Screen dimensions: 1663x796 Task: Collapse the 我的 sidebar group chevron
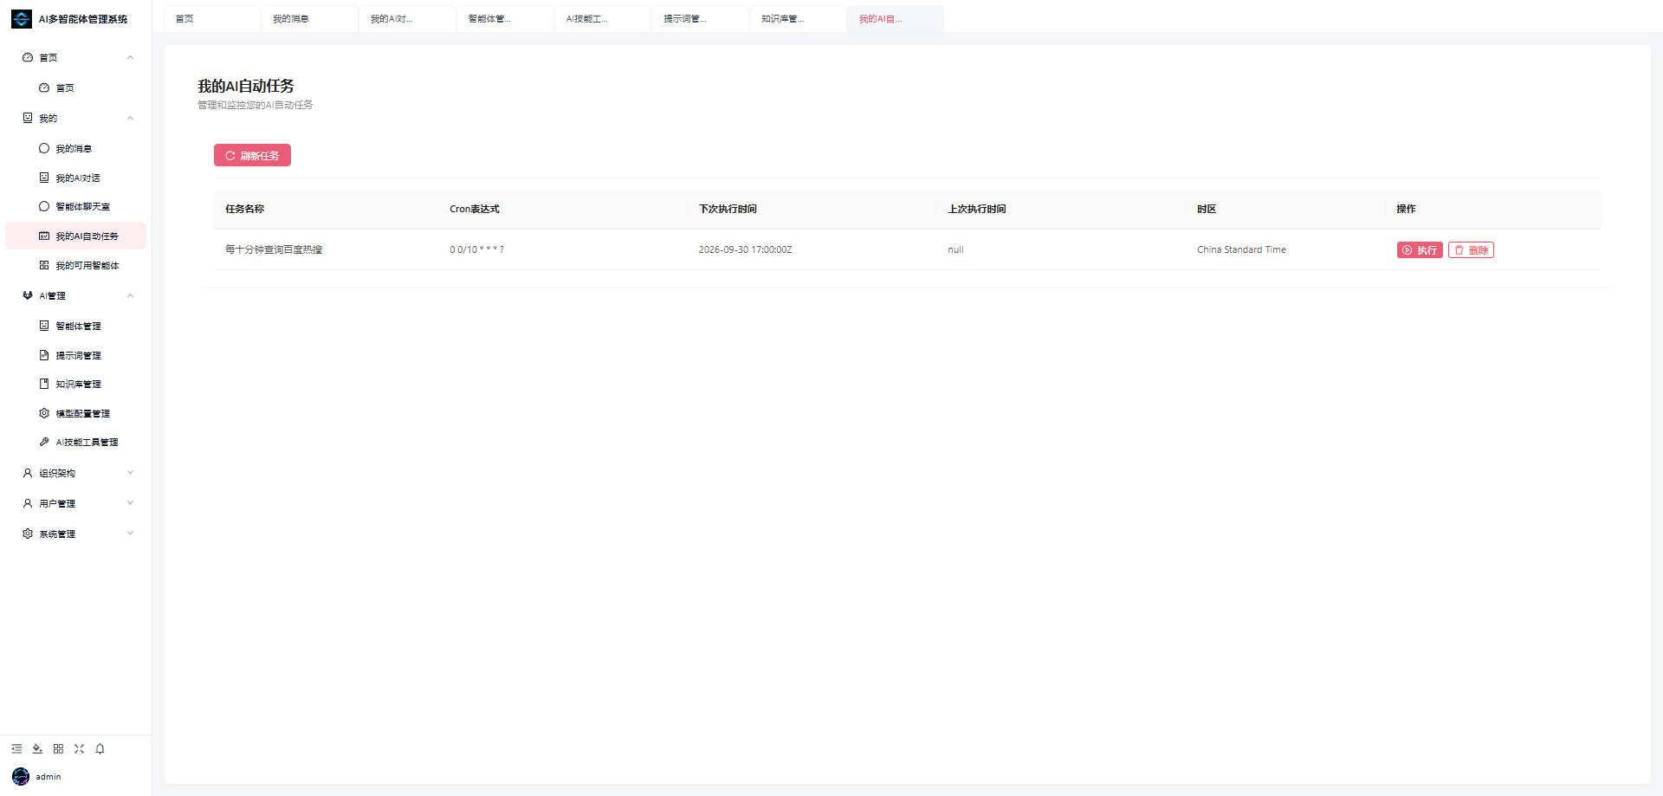tap(130, 118)
